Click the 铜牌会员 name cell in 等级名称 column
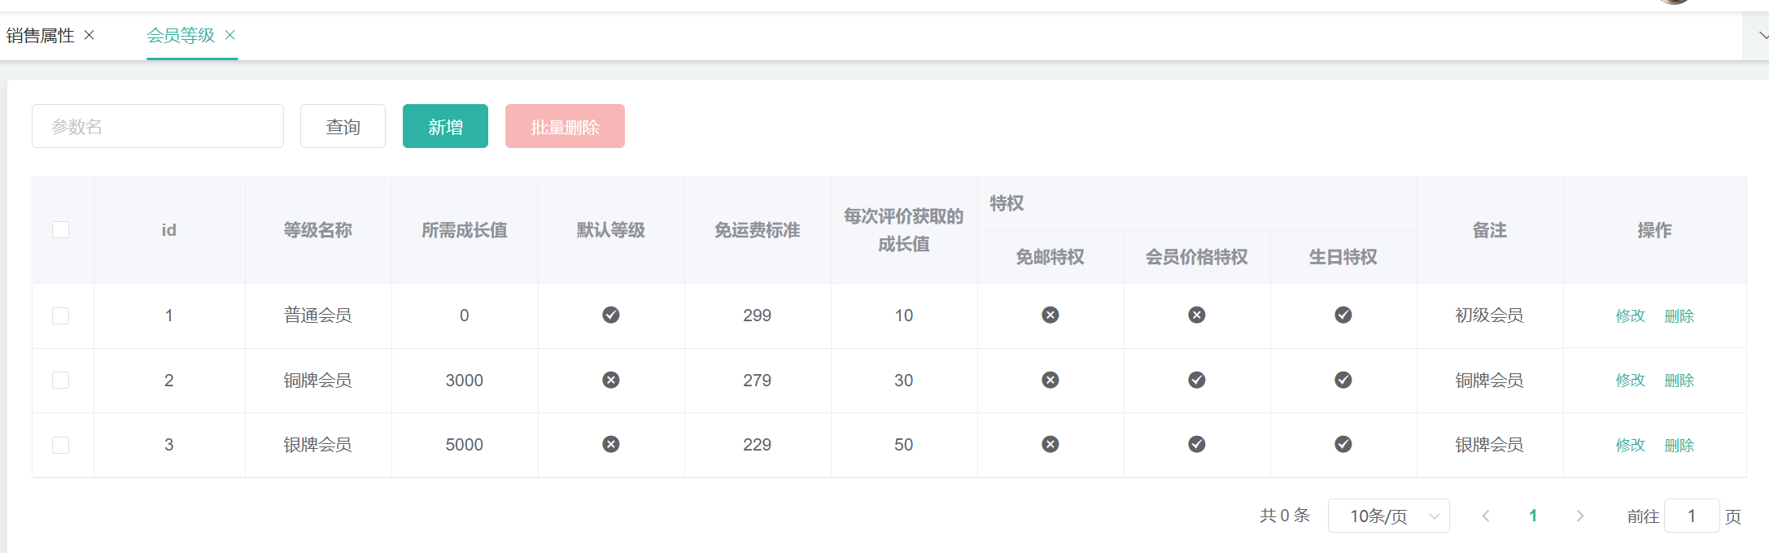This screenshot has width=1769, height=553. pos(318,380)
